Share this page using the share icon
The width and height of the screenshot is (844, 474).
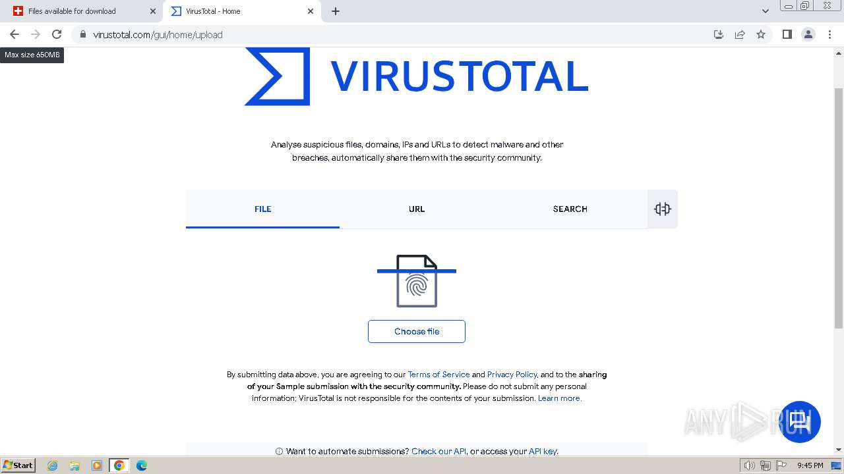pos(740,34)
